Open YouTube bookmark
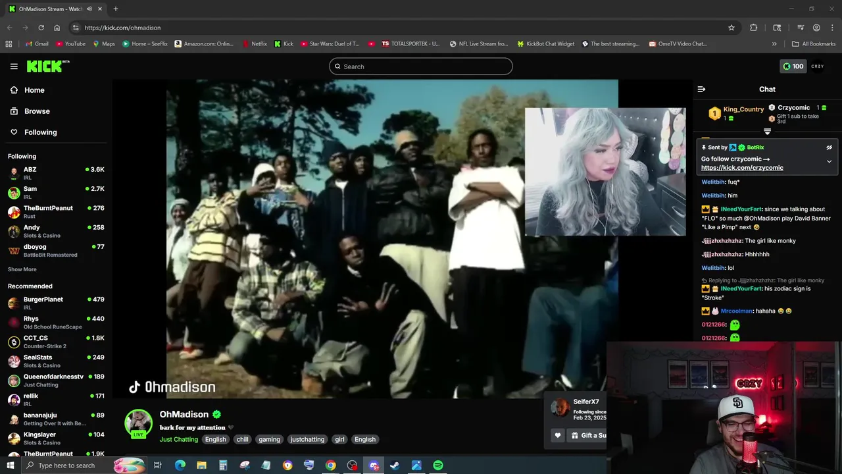This screenshot has width=842, height=474. [70, 44]
